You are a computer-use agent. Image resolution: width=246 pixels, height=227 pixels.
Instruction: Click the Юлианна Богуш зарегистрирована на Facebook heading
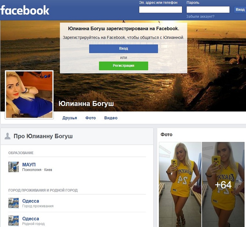pos(123,29)
